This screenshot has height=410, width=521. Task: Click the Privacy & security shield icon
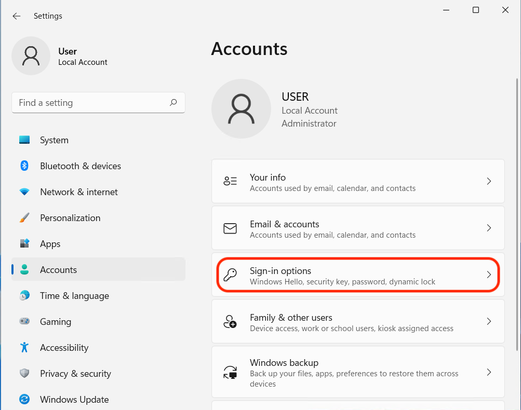24,374
